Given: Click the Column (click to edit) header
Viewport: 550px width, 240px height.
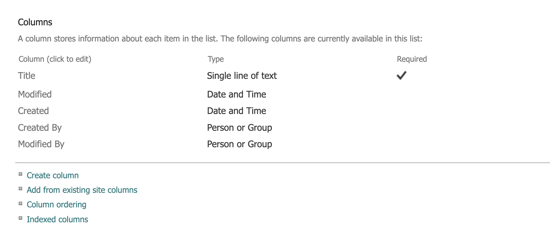Looking at the screenshot, I should click(x=54, y=59).
